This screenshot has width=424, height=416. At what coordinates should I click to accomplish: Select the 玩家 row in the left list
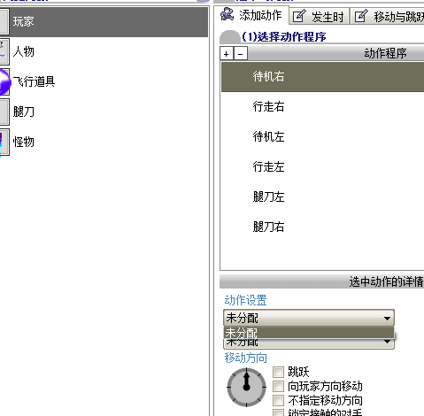pyautogui.click(x=104, y=22)
